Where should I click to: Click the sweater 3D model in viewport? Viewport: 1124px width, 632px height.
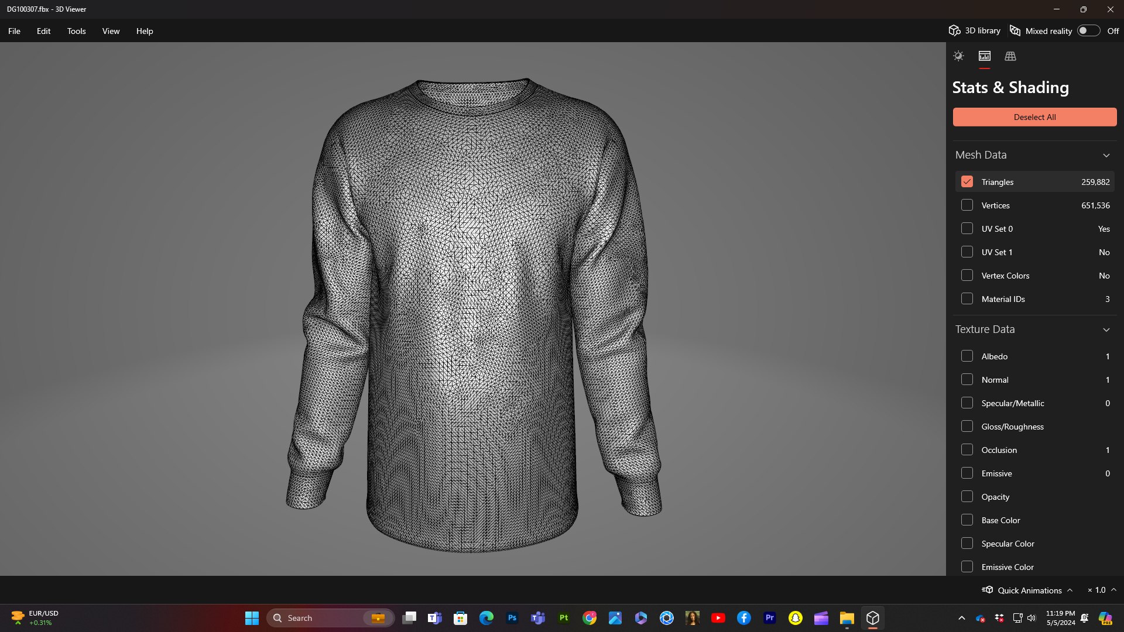pyautogui.click(x=474, y=316)
